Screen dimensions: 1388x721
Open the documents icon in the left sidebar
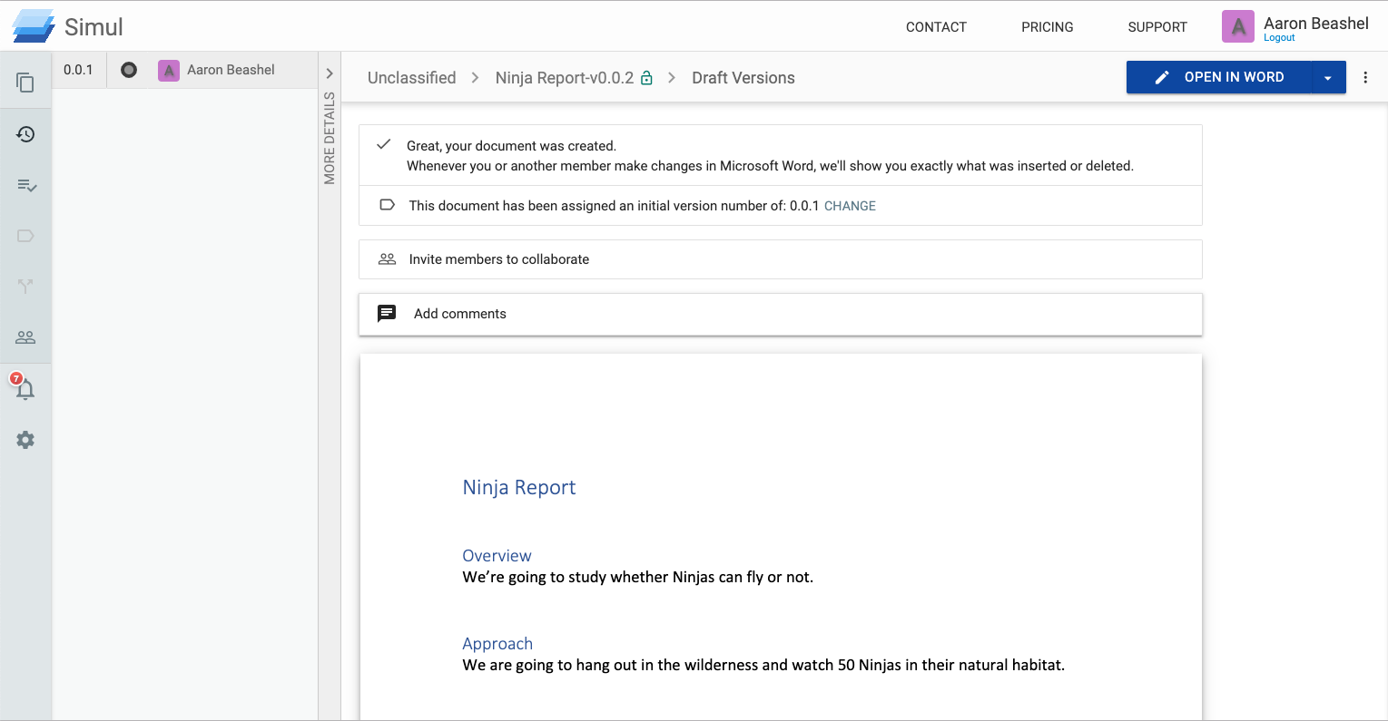click(x=25, y=83)
